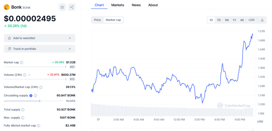Select the 1Y time range

pos(234,20)
